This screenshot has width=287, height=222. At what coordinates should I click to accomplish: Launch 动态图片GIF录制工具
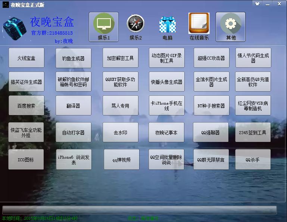[x=167, y=58]
